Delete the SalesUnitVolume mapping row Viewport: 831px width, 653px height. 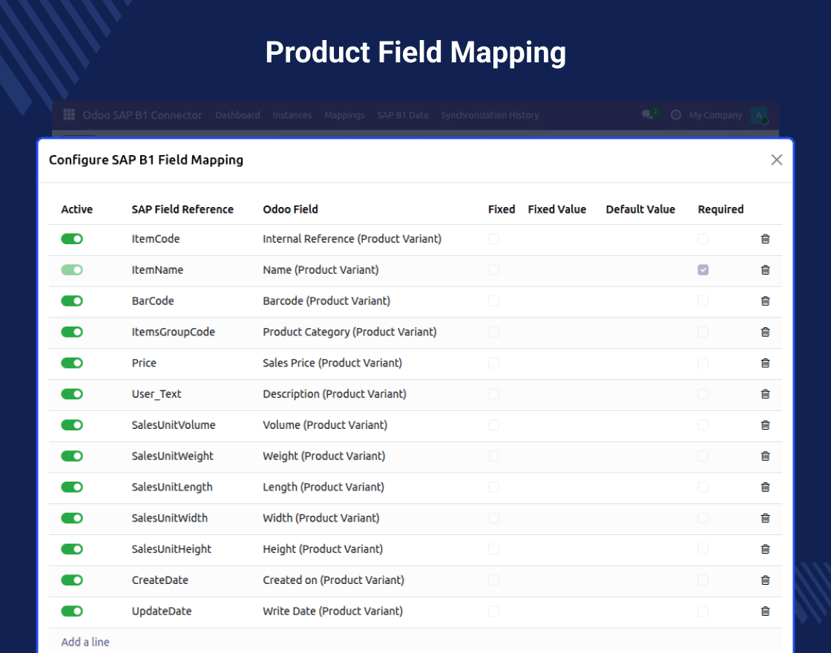point(765,425)
